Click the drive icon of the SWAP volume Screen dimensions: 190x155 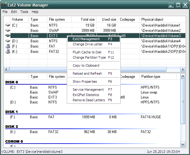point(8,31)
